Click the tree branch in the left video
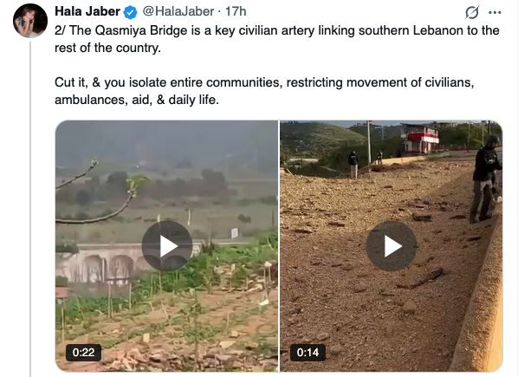 point(99,198)
